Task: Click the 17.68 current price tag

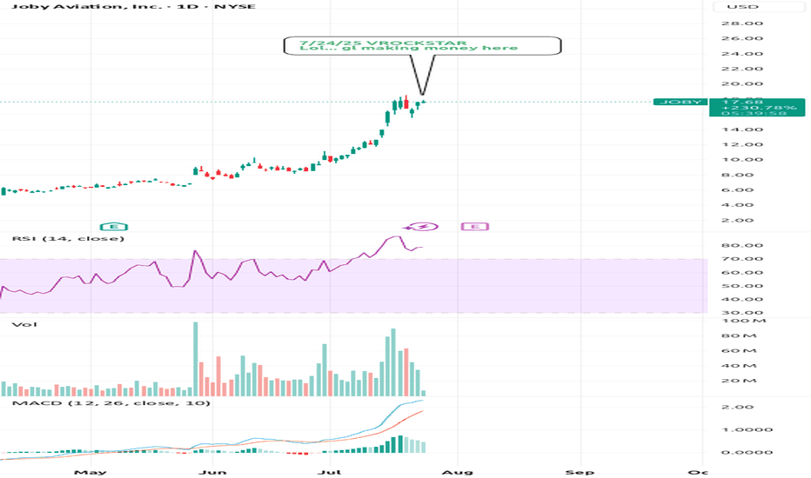Action: pyautogui.click(x=757, y=107)
